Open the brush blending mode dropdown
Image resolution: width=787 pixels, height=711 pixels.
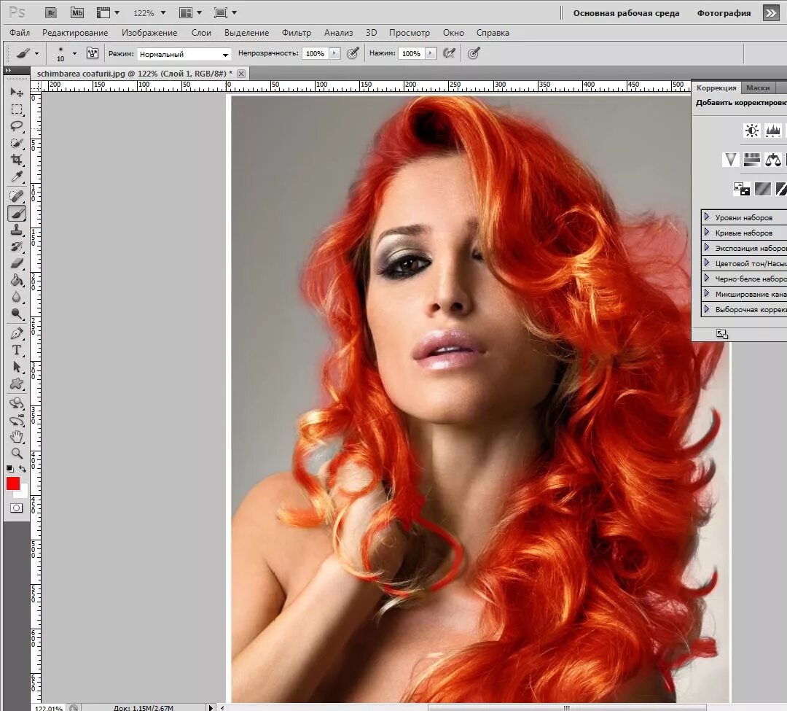pos(184,54)
